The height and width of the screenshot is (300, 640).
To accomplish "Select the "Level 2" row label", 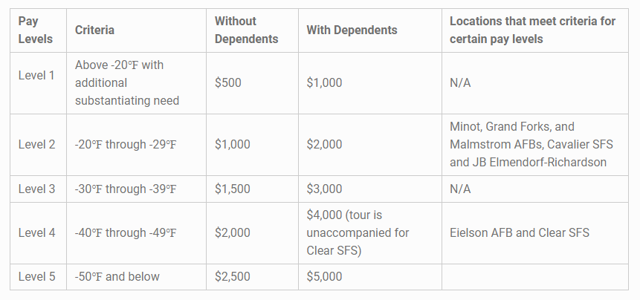I will [36, 144].
